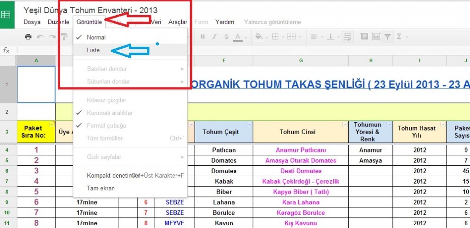Select Liste from the Görüntüle menu
The image size is (470, 228).
point(93,50)
